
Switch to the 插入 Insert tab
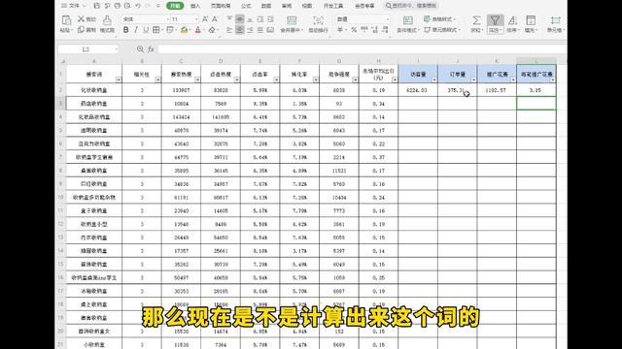(x=195, y=6)
